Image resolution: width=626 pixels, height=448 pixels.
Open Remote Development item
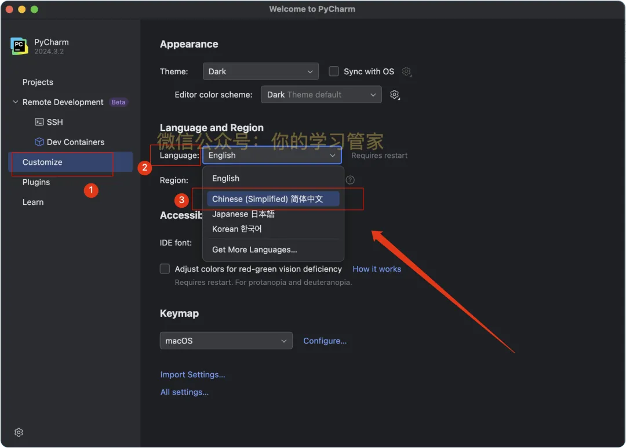pyautogui.click(x=63, y=102)
